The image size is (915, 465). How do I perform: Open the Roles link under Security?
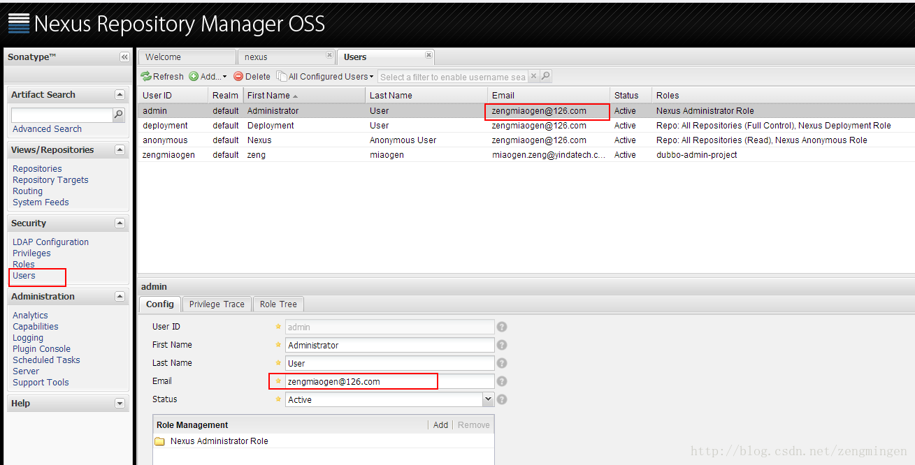coord(24,265)
